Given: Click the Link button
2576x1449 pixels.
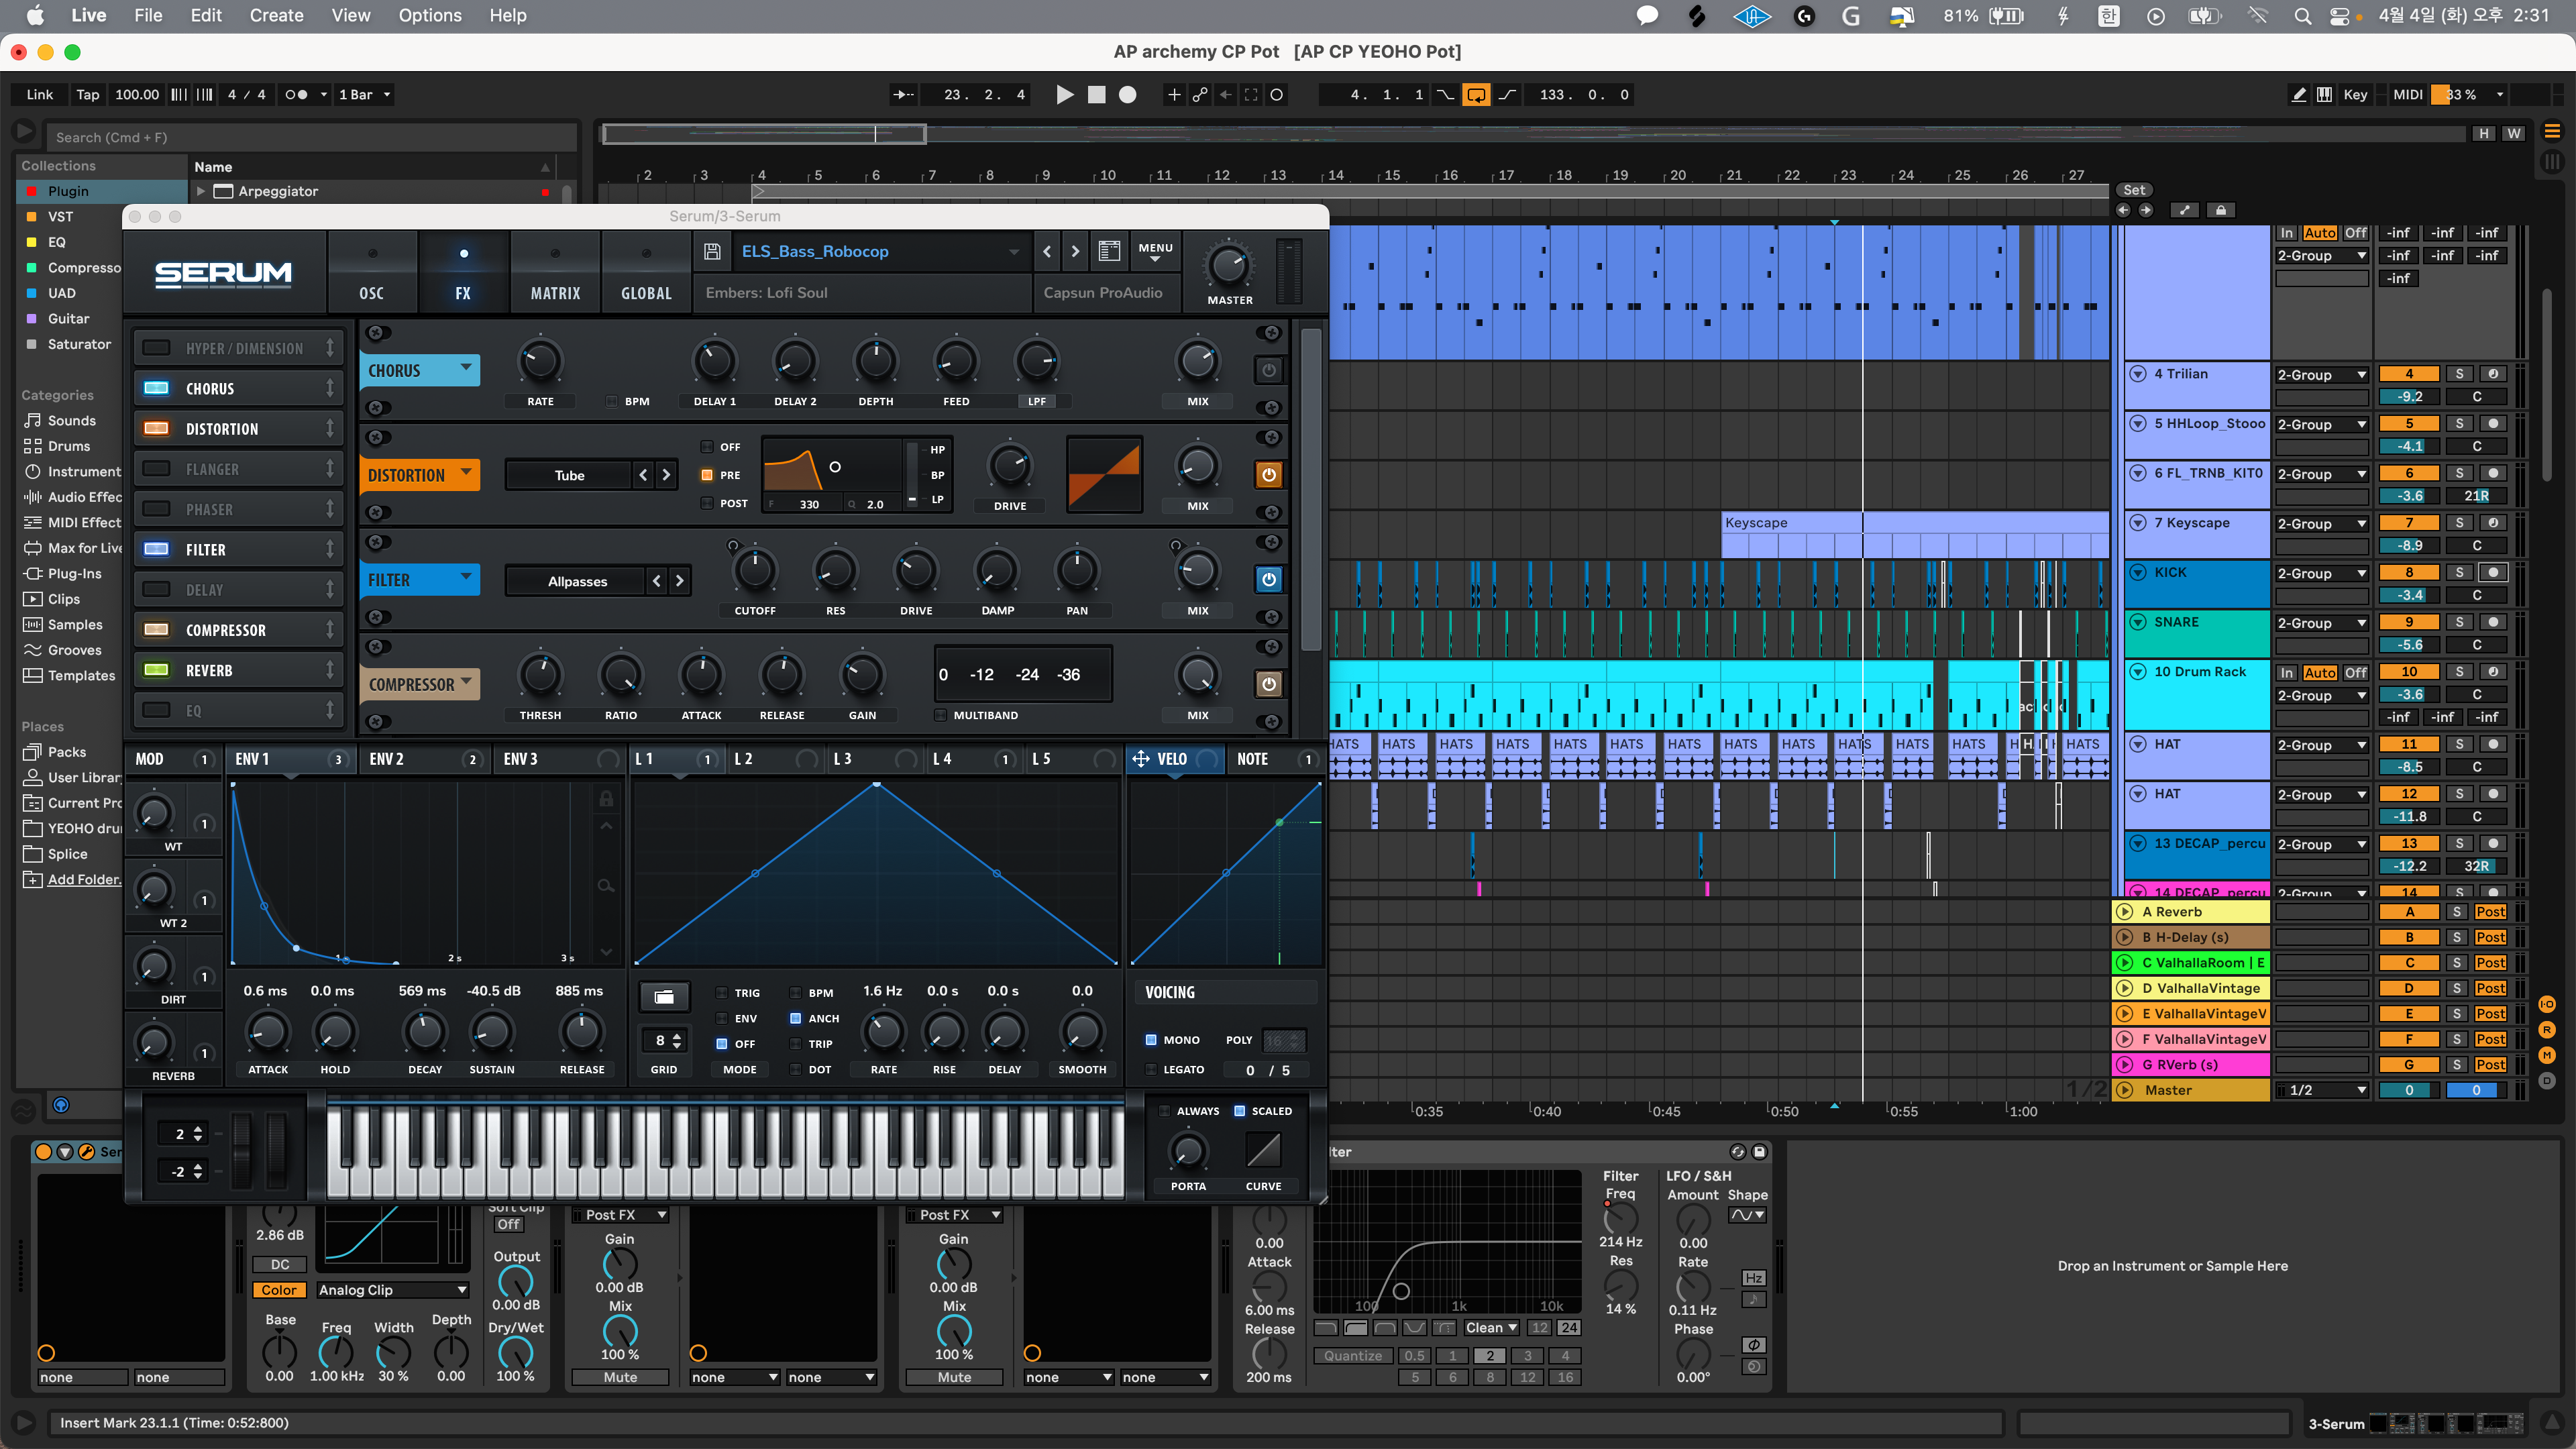Looking at the screenshot, I should click(40, 95).
